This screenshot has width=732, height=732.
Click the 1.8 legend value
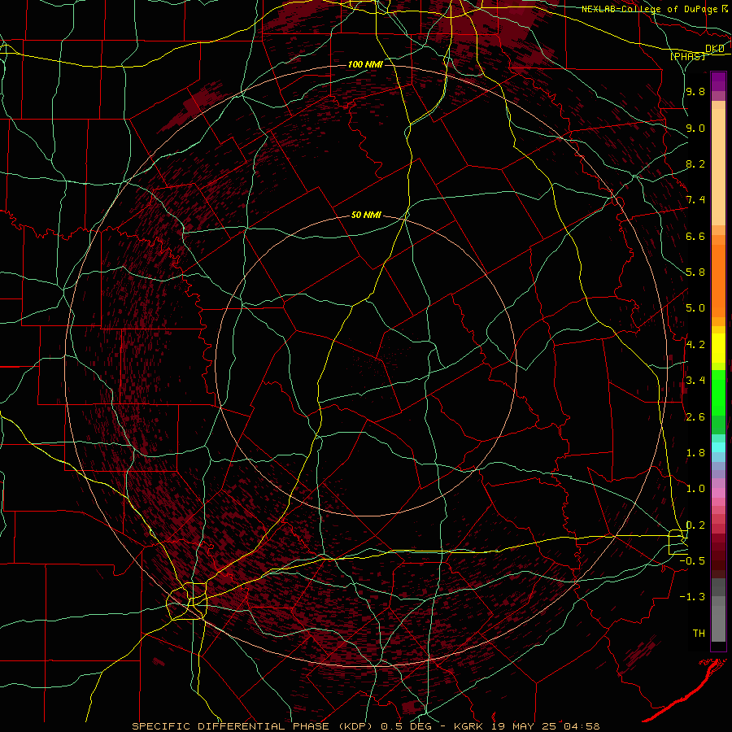pyautogui.click(x=695, y=453)
